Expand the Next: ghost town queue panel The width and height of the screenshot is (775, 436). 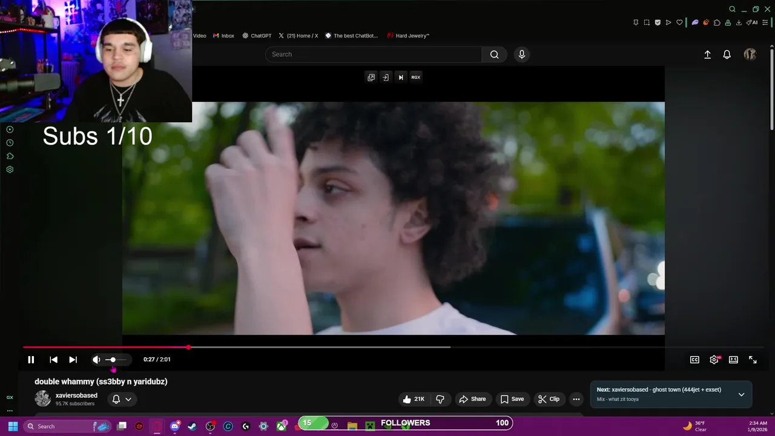(x=741, y=394)
